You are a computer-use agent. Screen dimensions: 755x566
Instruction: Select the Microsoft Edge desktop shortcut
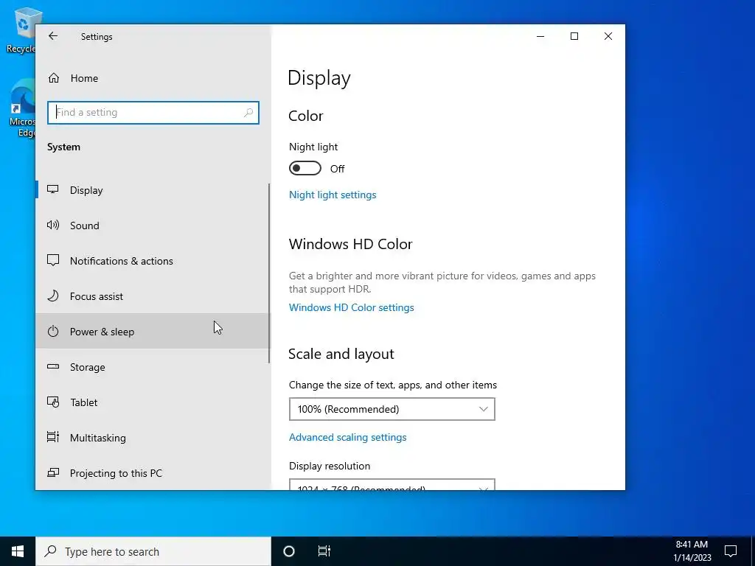pos(22,108)
